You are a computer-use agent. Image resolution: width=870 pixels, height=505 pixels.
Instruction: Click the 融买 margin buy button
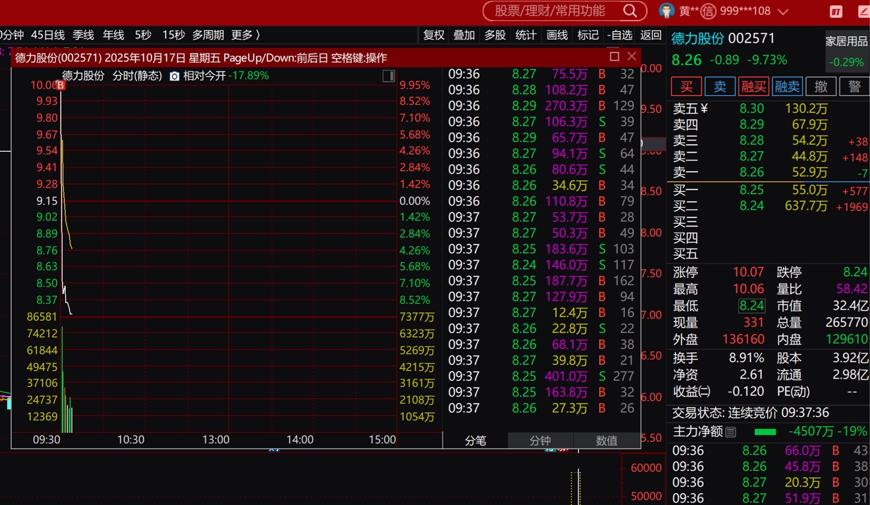click(753, 86)
